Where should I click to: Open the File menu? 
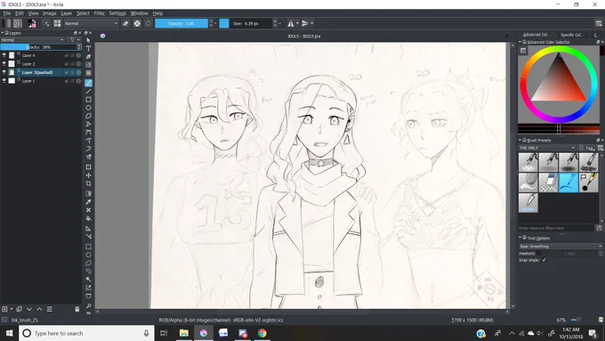point(7,13)
